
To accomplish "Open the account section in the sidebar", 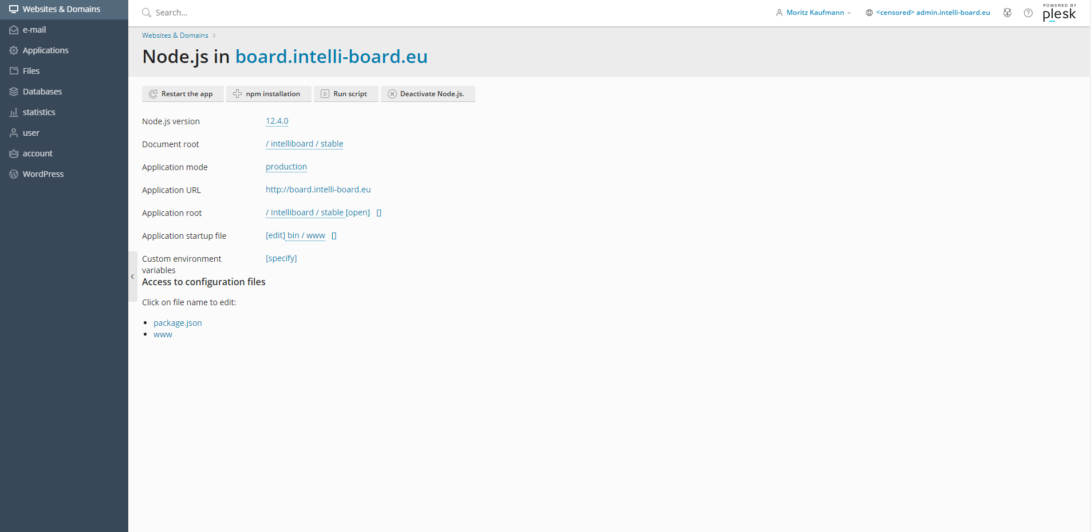I will [x=64, y=153].
